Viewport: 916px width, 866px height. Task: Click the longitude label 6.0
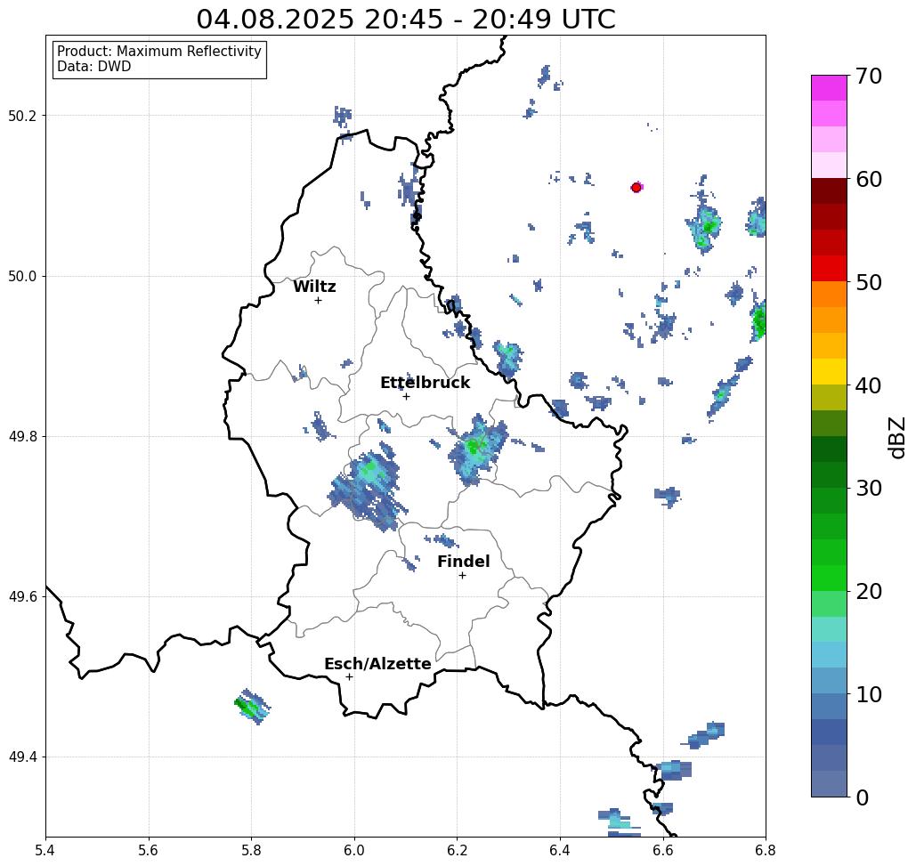coord(354,850)
